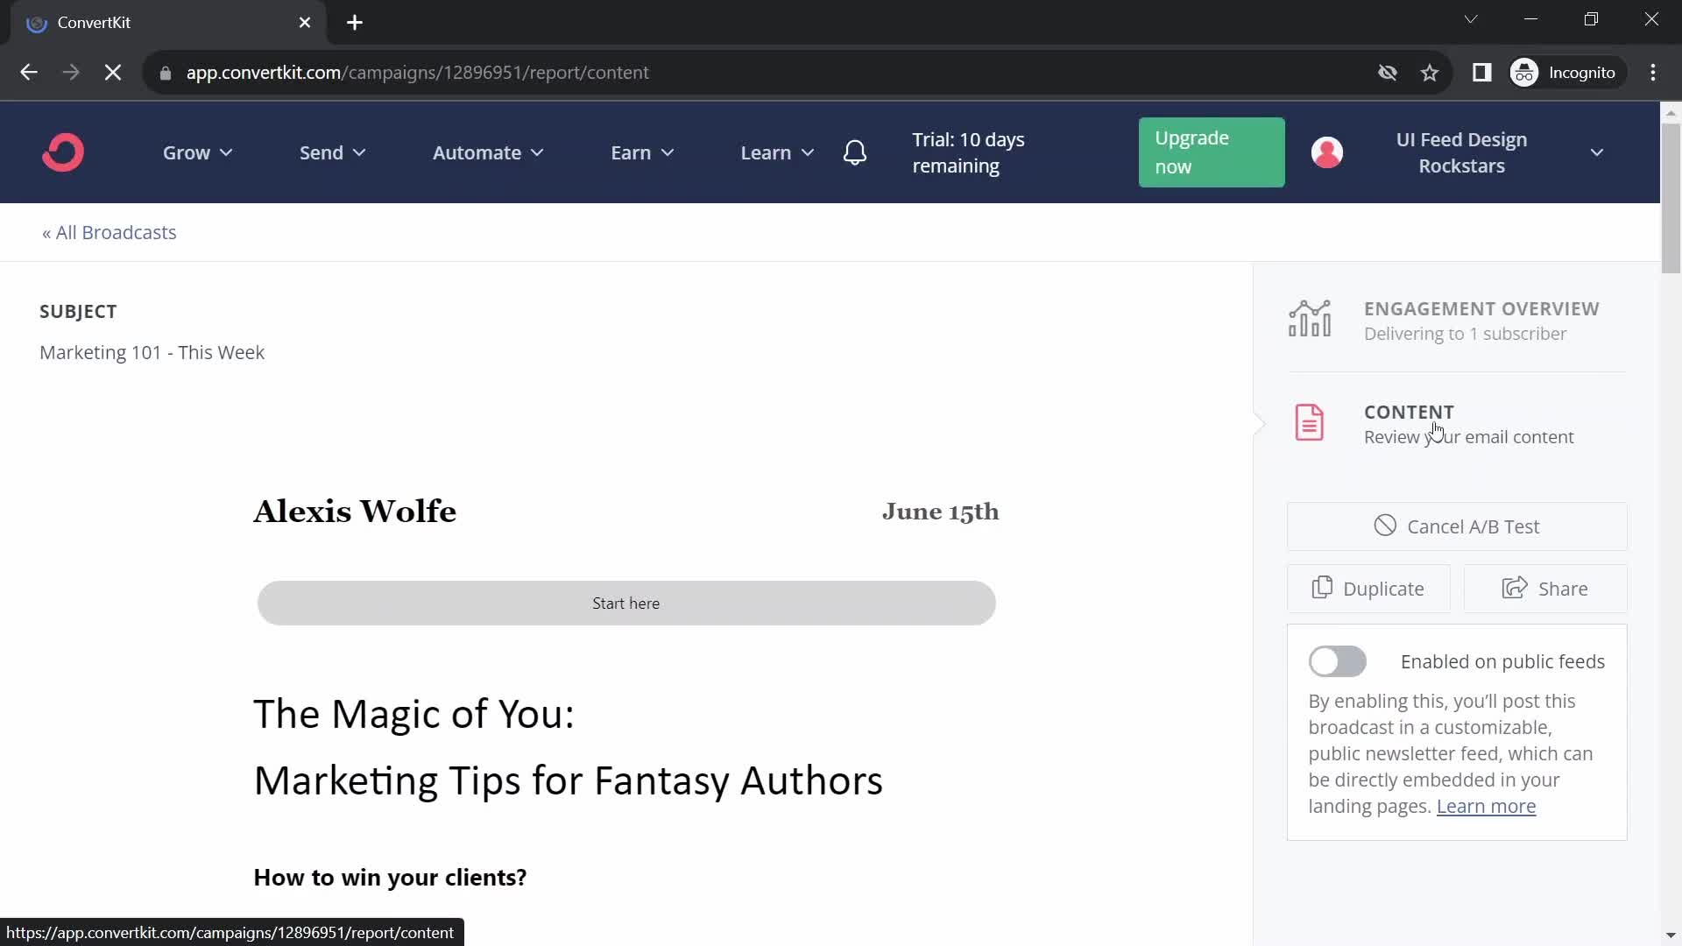Click the Start here content block

[625, 603]
